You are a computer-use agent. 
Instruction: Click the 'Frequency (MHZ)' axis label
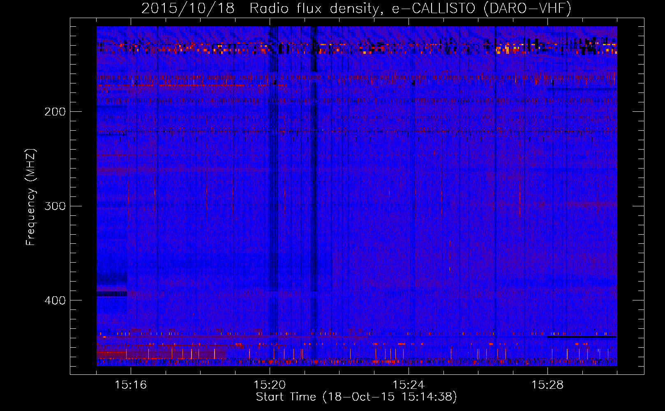(x=31, y=197)
